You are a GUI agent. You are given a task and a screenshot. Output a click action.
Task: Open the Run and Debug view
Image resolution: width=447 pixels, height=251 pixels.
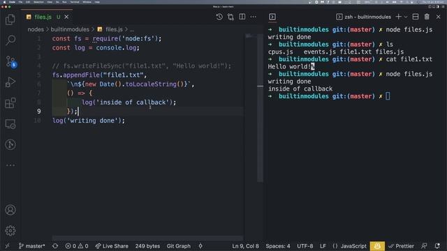coord(10,82)
